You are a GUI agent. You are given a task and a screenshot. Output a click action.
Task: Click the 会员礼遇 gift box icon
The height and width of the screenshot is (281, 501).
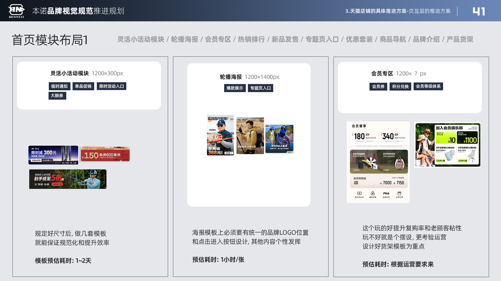(x=399, y=193)
